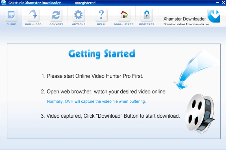
Task: Close the downloader window
Action: click(223, 3)
